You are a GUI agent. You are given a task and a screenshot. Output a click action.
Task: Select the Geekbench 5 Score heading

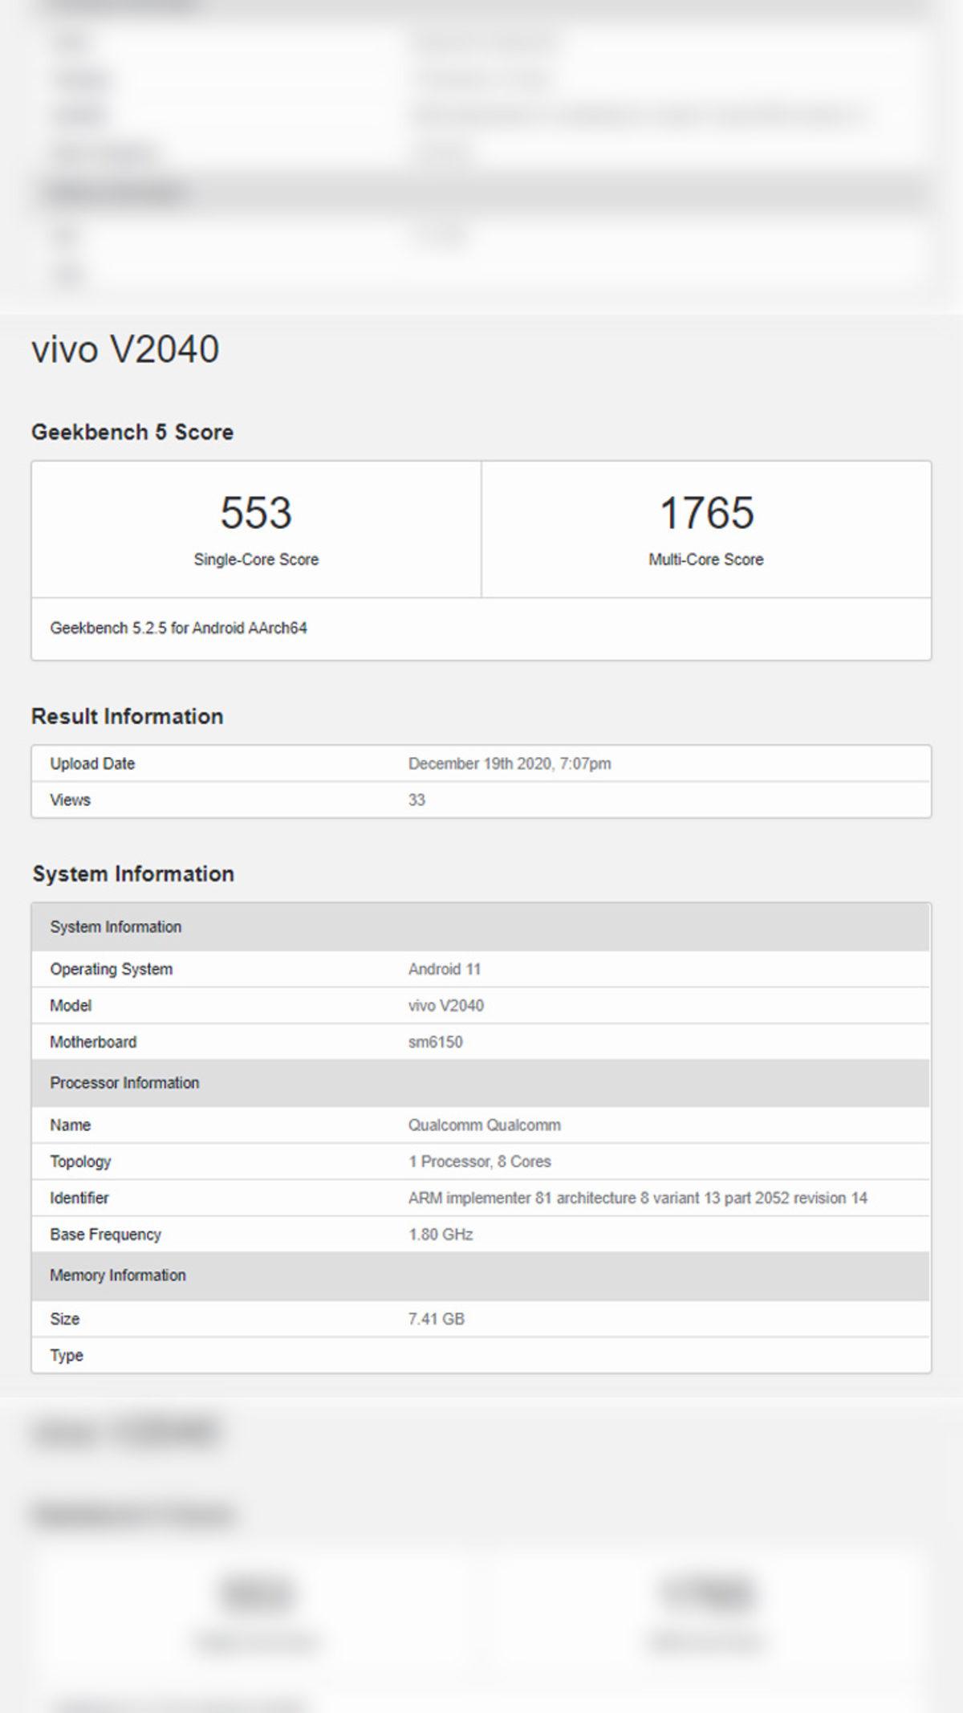click(132, 432)
